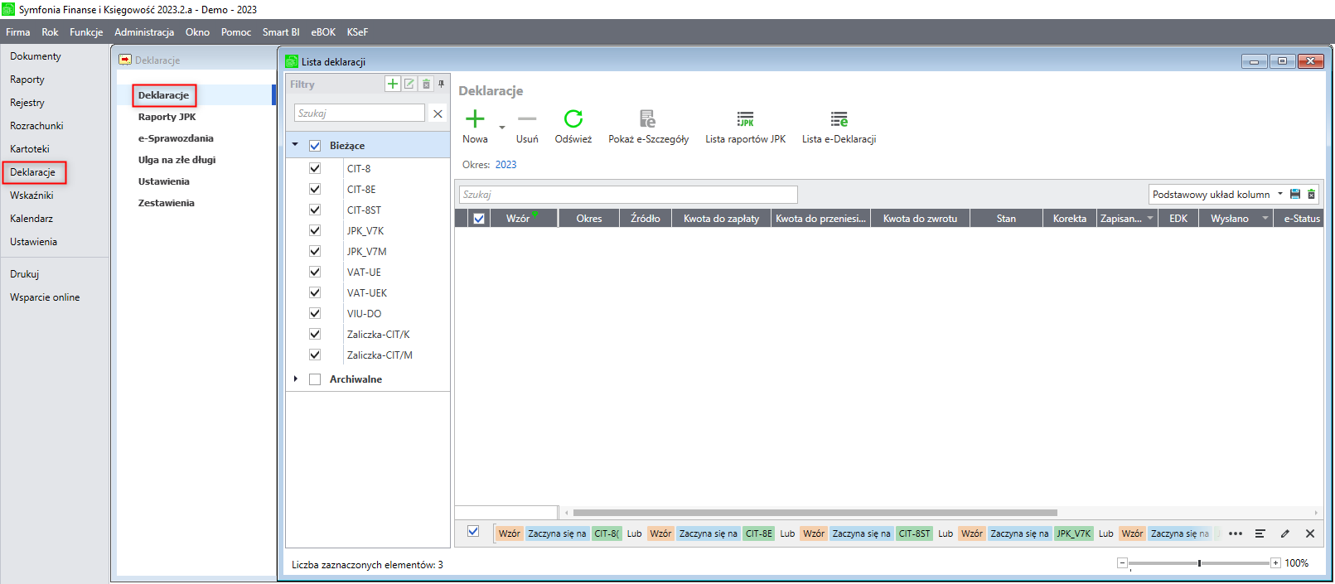
Task: Open the KSeF menu
Action: tap(357, 32)
